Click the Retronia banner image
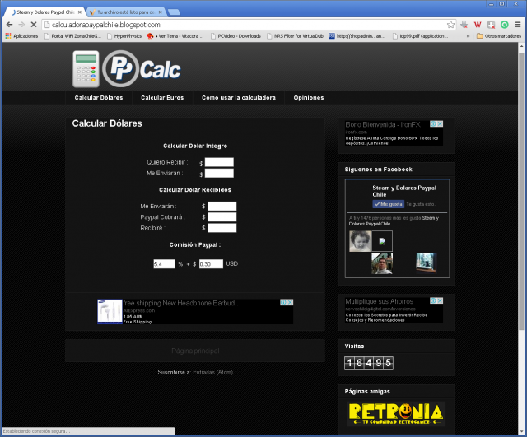 coord(397,414)
